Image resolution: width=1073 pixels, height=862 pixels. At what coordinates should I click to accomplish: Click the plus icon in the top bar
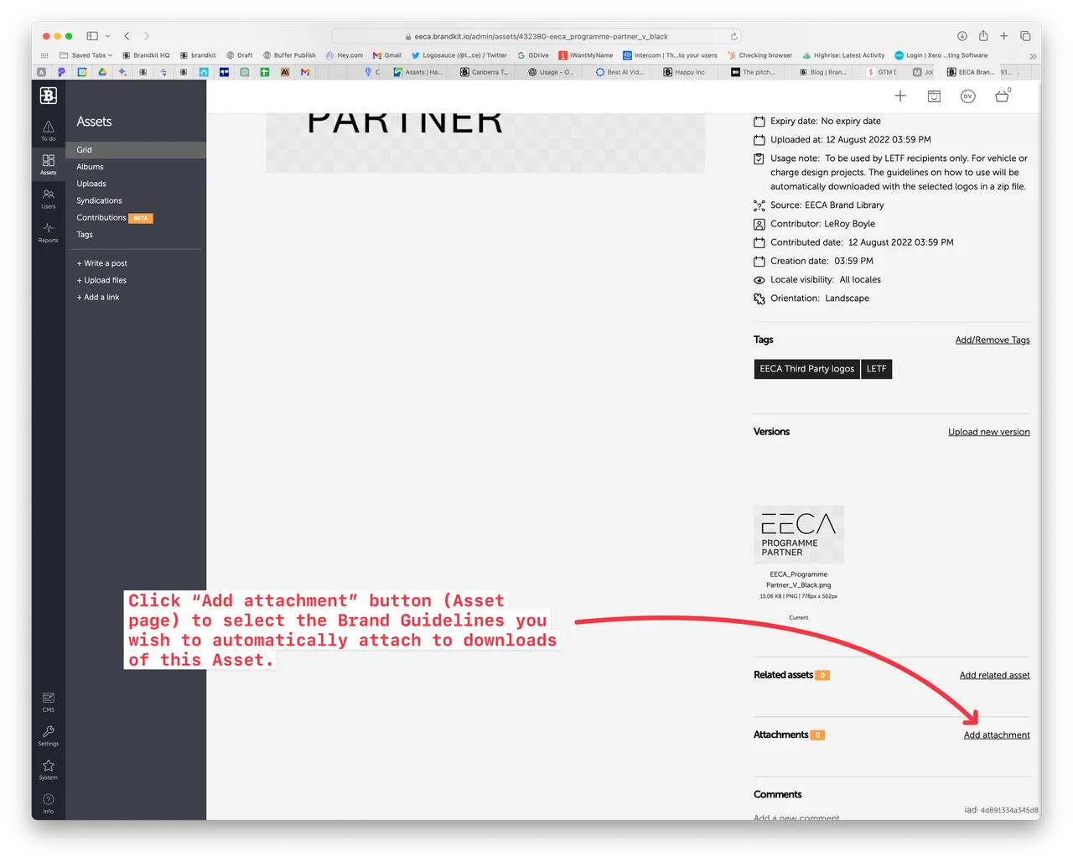[x=900, y=96]
